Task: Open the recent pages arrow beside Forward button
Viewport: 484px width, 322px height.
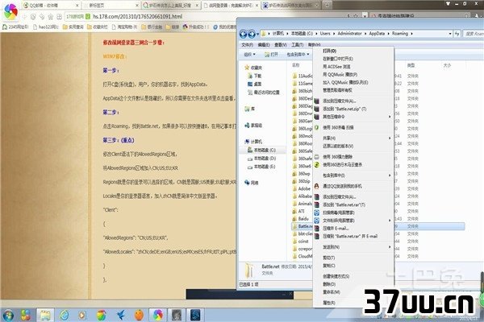Action: 257,34
